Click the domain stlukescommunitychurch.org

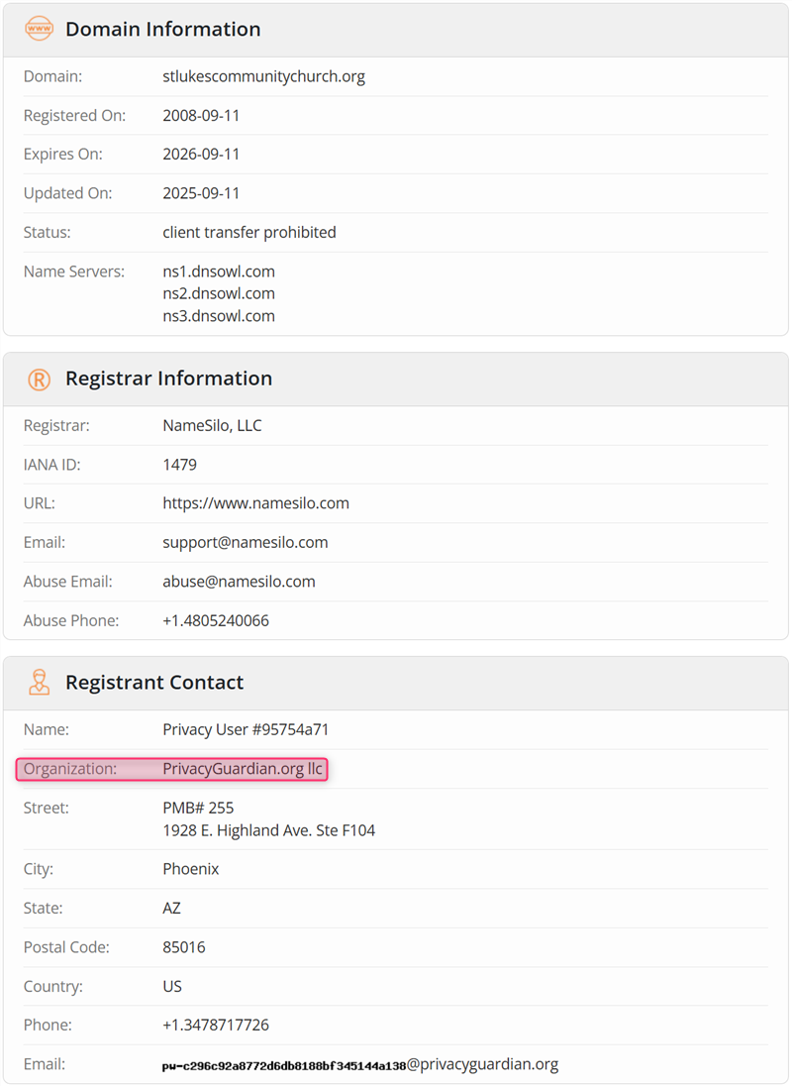tap(263, 76)
